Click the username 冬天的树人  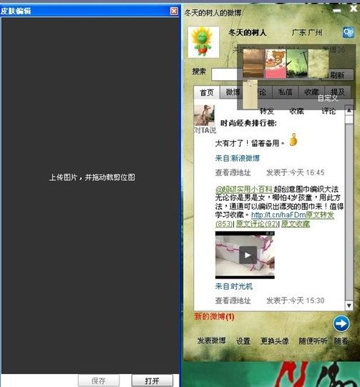click(248, 33)
